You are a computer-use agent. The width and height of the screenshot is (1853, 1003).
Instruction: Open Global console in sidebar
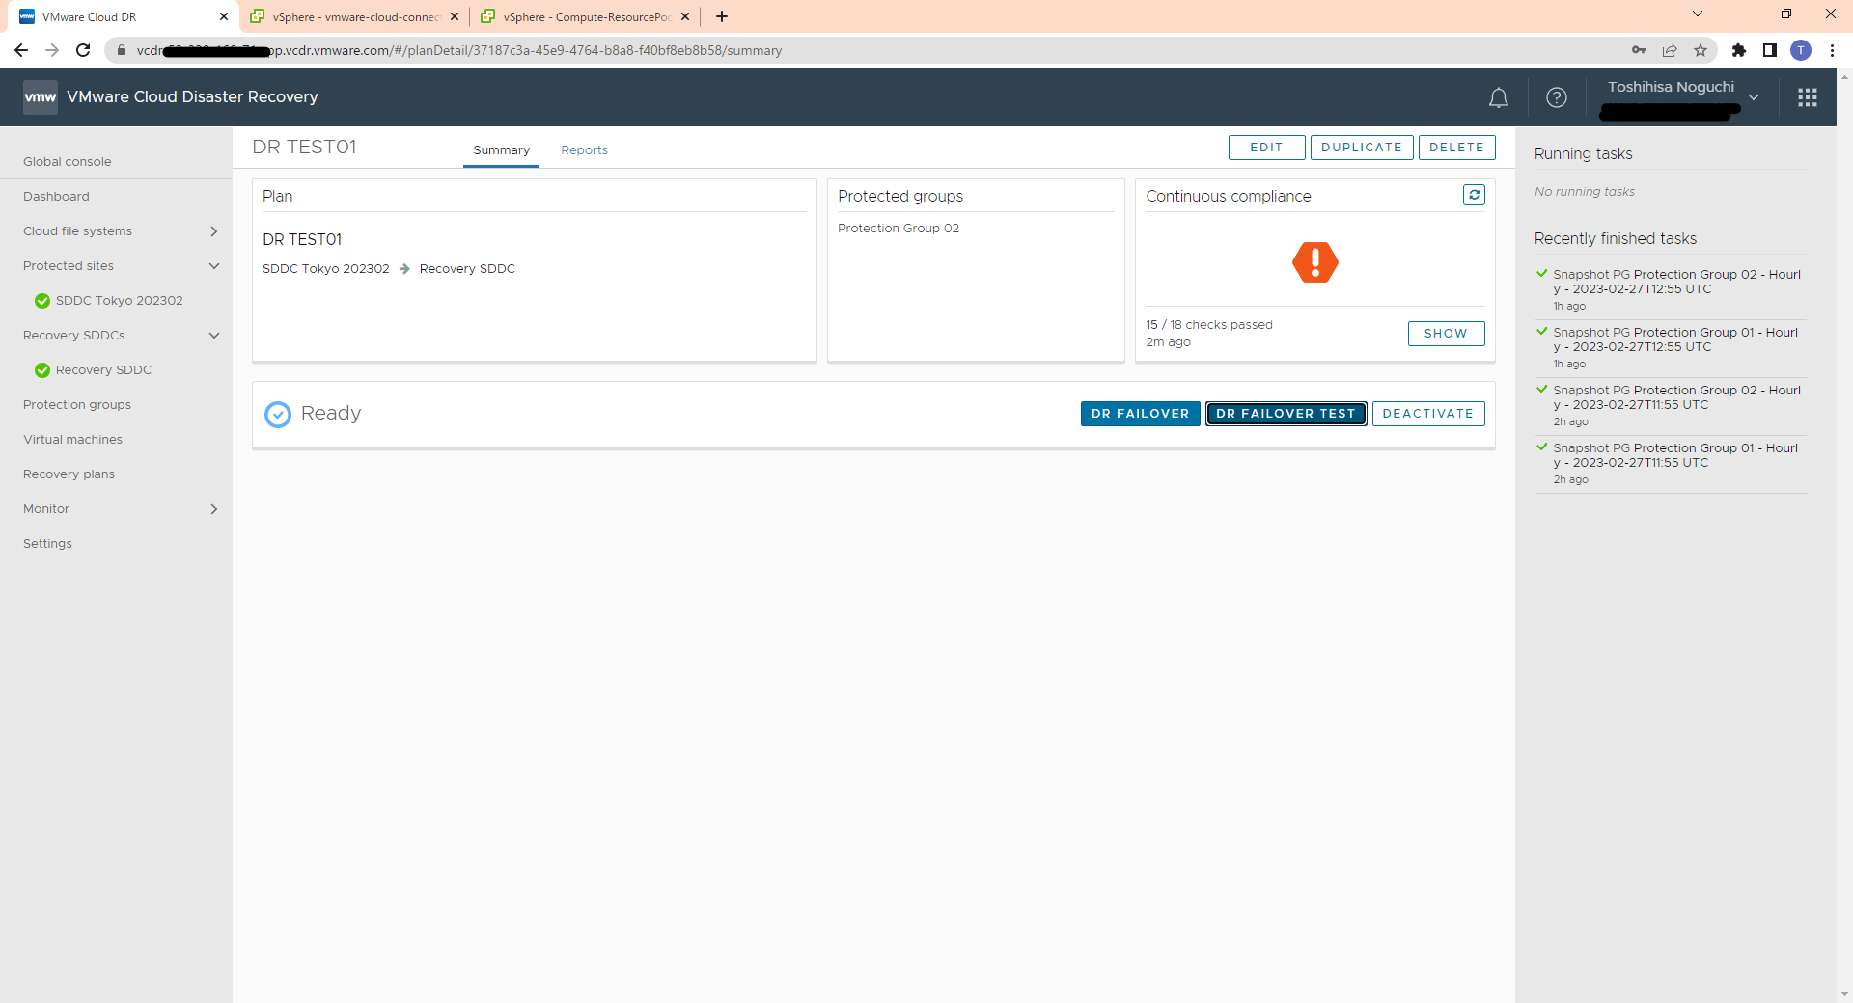click(x=68, y=162)
